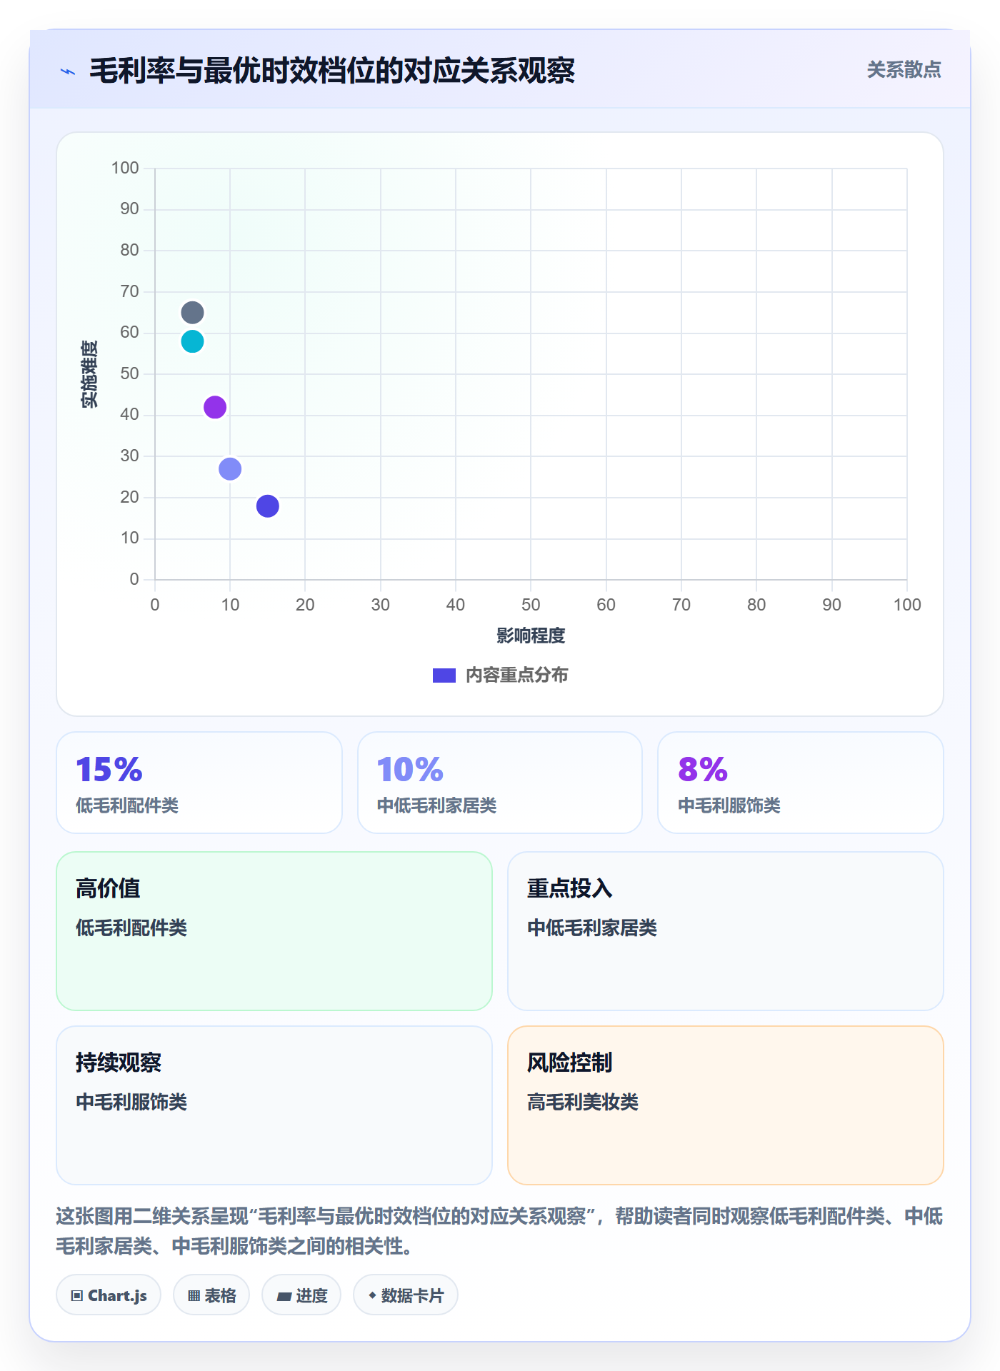Click the title 毛利率与最优时效档位的对应关系观察

click(332, 71)
